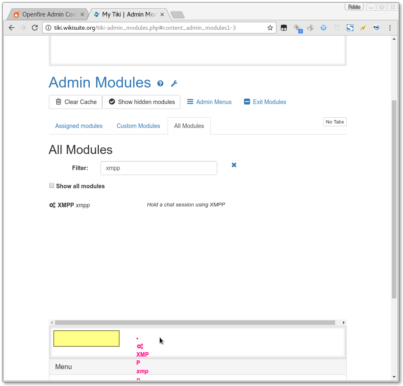Click the horizontal scrollbar right arrow

click(343, 322)
